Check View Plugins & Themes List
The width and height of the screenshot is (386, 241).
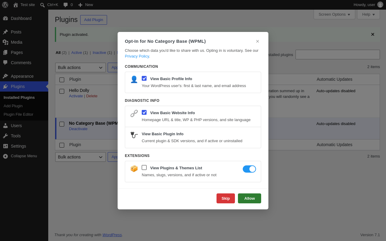144,167
